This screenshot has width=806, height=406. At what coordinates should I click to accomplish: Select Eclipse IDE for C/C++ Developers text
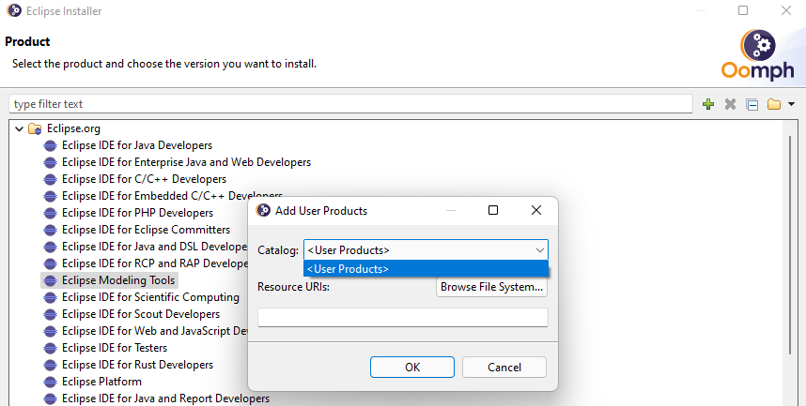(x=145, y=179)
